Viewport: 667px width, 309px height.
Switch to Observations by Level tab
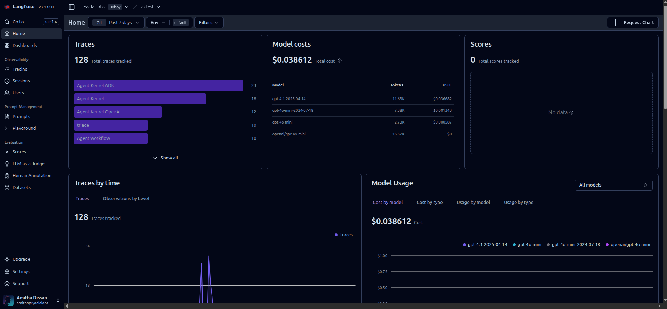coord(126,199)
